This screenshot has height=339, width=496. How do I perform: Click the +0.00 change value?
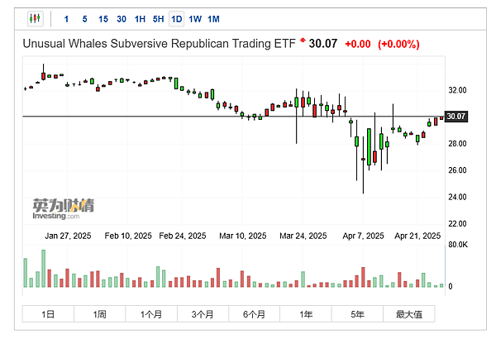point(358,44)
